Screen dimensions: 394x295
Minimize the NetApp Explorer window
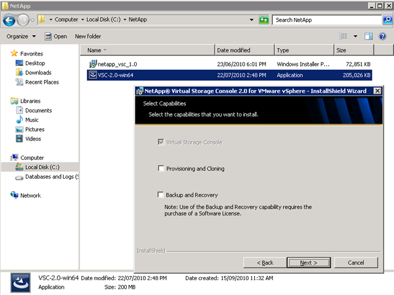372,6
